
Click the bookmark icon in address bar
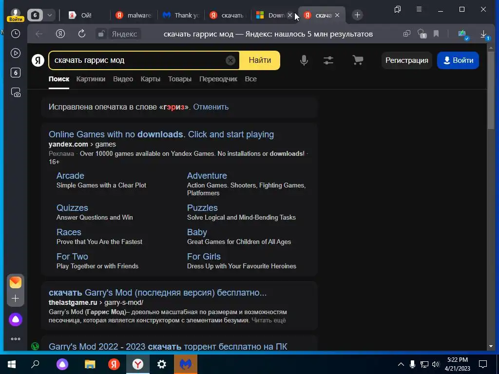[x=436, y=34]
